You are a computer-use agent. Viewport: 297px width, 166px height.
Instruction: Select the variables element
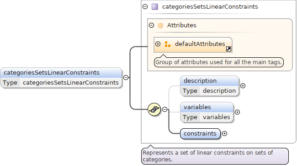(207, 112)
